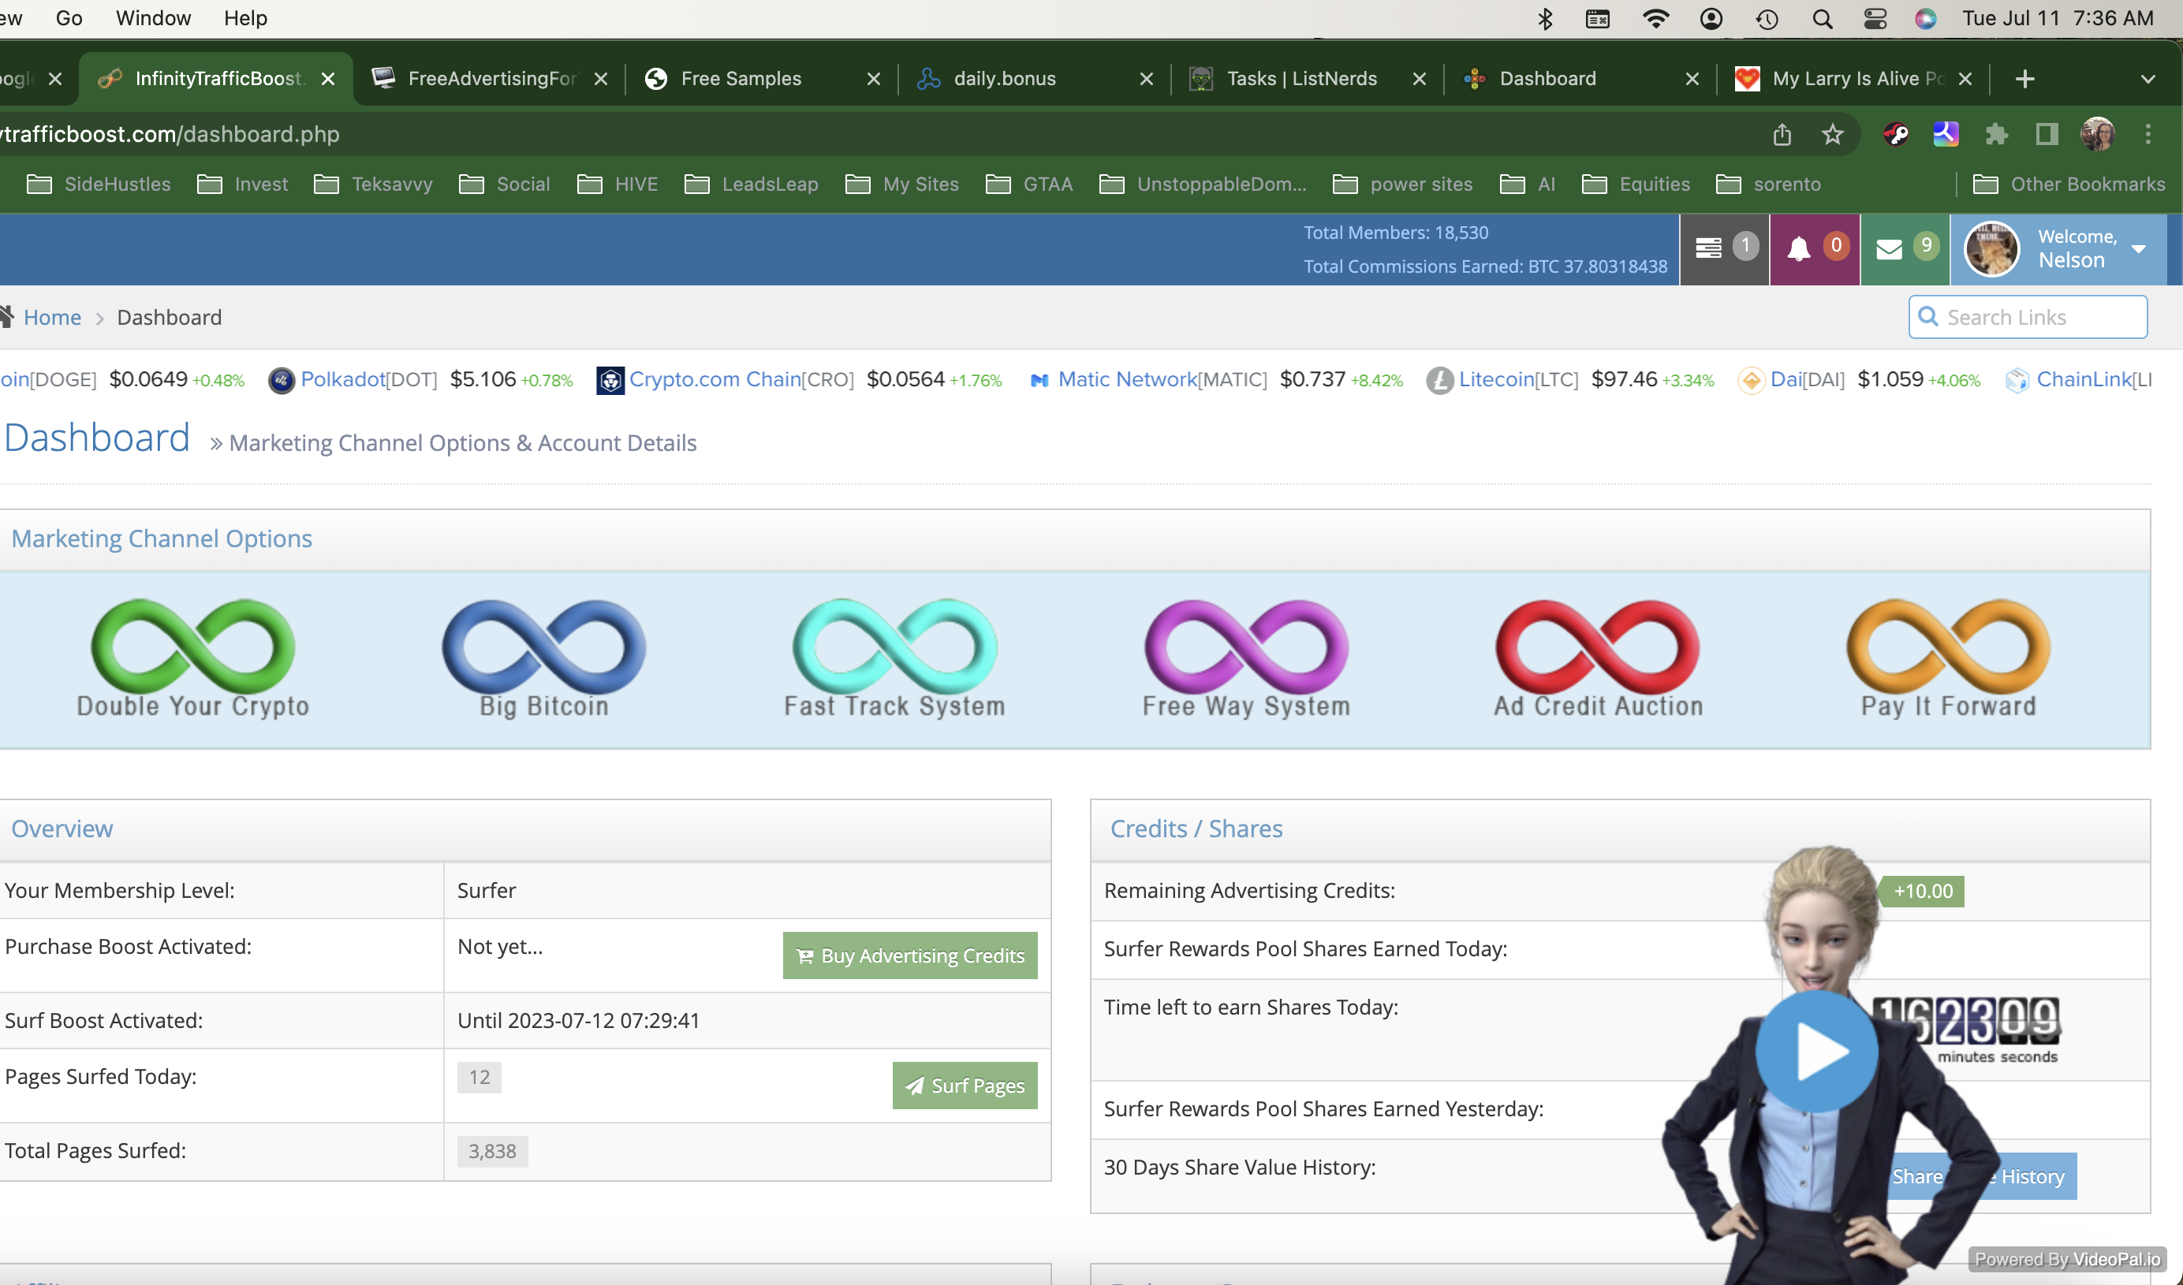Click the menu bar date and time
Screen dimensions: 2183x1285
pyautogui.click(x=2058, y=18)
